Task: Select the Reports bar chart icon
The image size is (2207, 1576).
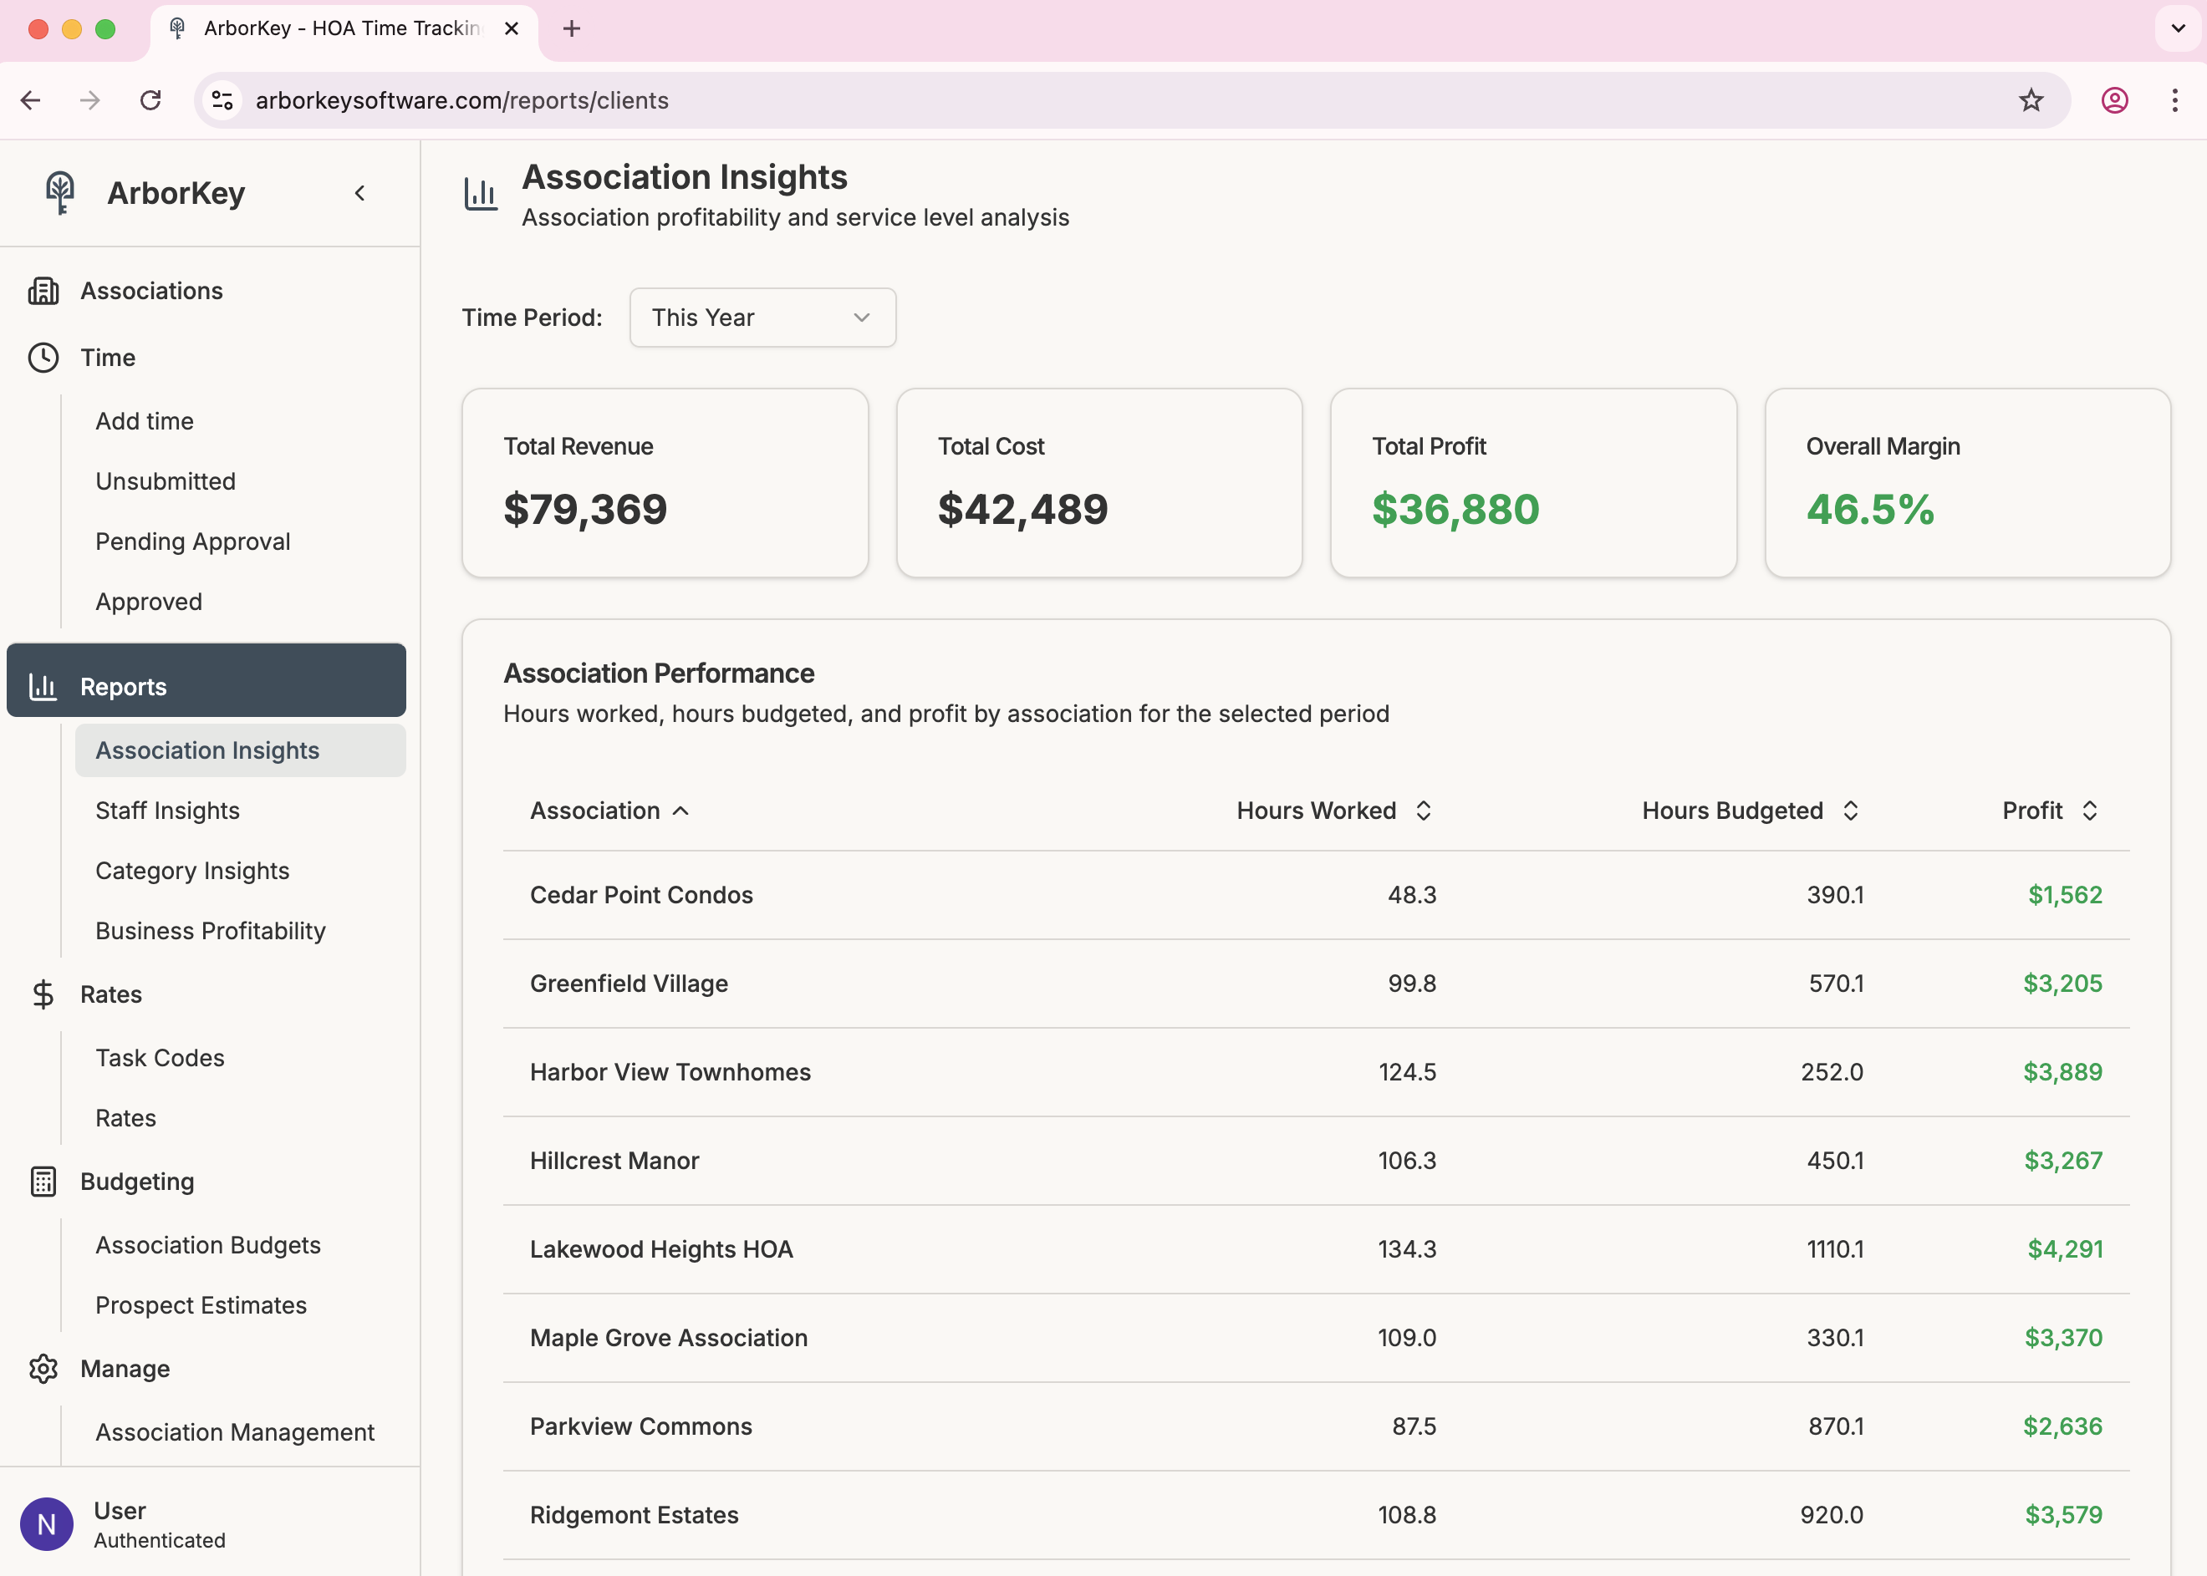Action: tap(43, 685)
